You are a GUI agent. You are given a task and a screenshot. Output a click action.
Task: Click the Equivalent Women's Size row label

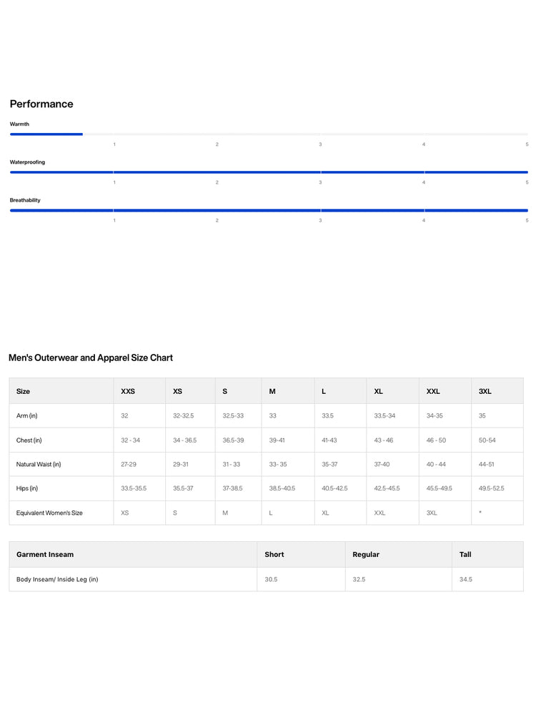(49, 513)
